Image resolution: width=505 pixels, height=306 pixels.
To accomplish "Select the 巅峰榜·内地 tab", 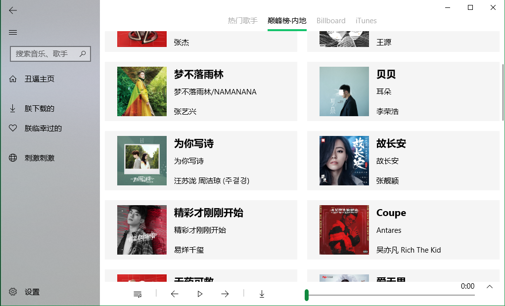I will tap(287, 21).
